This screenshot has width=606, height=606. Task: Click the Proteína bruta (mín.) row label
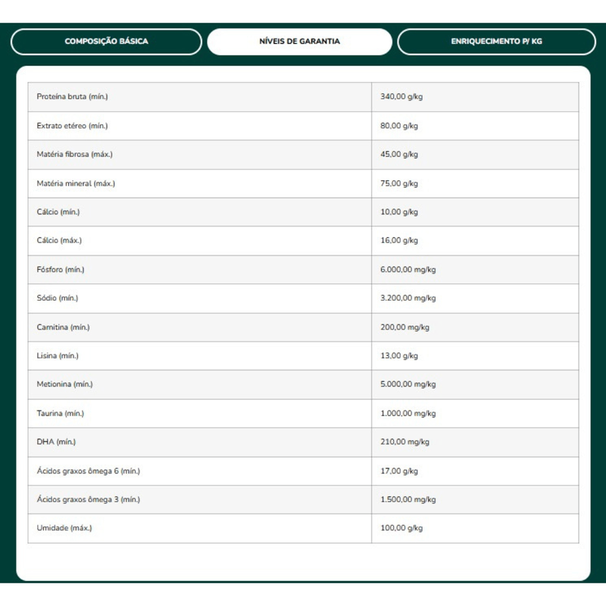click(72, 97)
